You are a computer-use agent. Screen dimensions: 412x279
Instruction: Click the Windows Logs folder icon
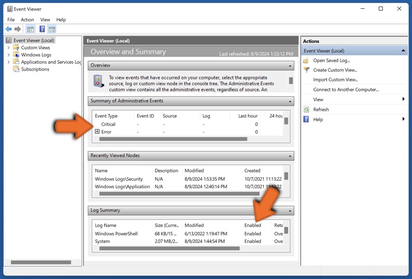16,54
